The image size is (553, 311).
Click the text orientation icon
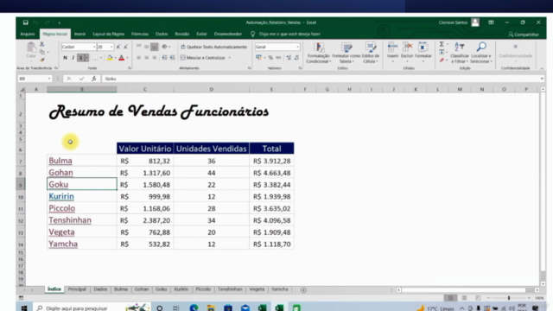click(165, 47)
